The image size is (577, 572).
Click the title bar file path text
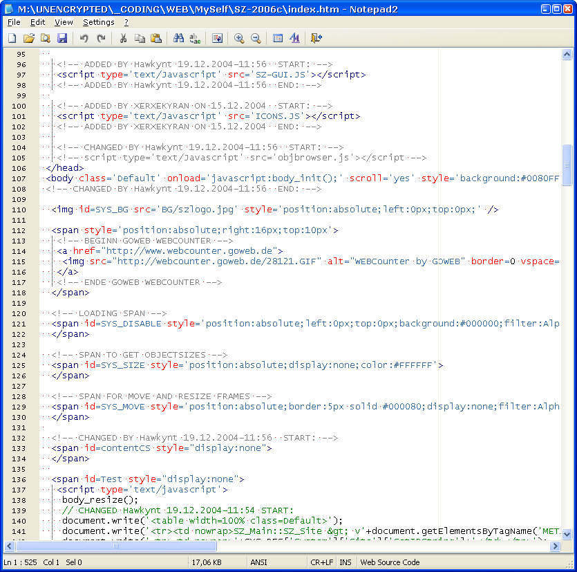point(178,9)
